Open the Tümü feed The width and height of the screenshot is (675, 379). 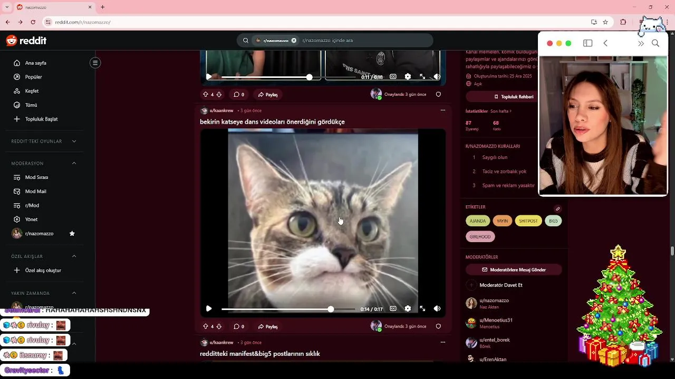coord(31,105)
